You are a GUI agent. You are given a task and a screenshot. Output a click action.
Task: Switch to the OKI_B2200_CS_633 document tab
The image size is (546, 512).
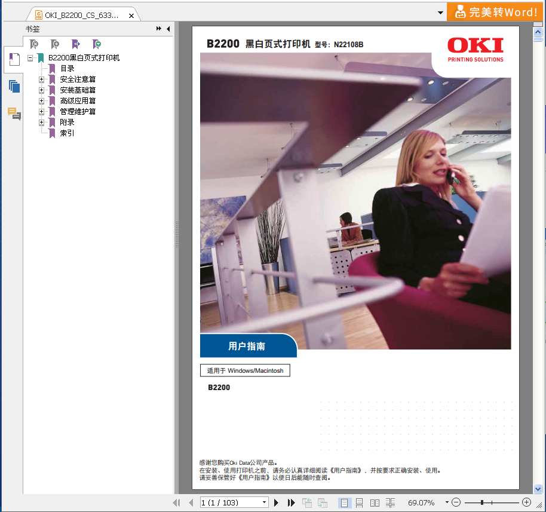[81, 16]
